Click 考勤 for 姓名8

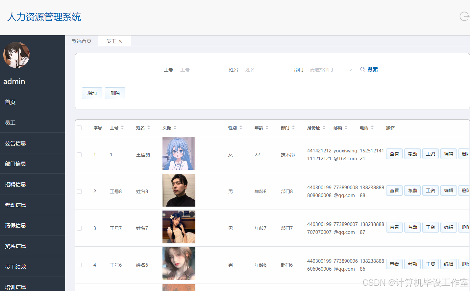pyautogui.click(x=412, y=190)
